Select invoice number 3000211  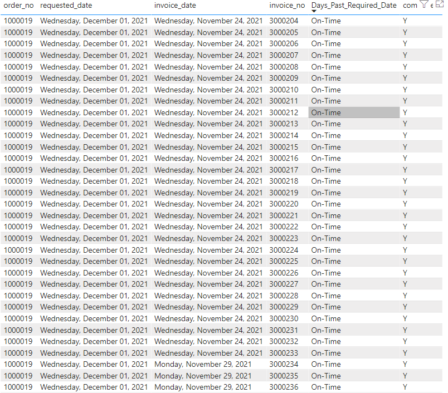point(284,101)
